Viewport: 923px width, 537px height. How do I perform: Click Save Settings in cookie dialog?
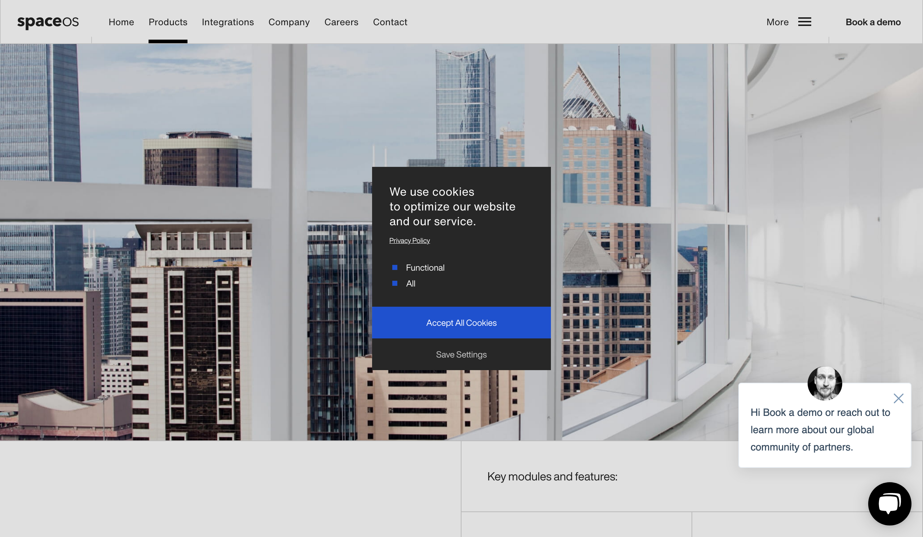tap(461, 354)
